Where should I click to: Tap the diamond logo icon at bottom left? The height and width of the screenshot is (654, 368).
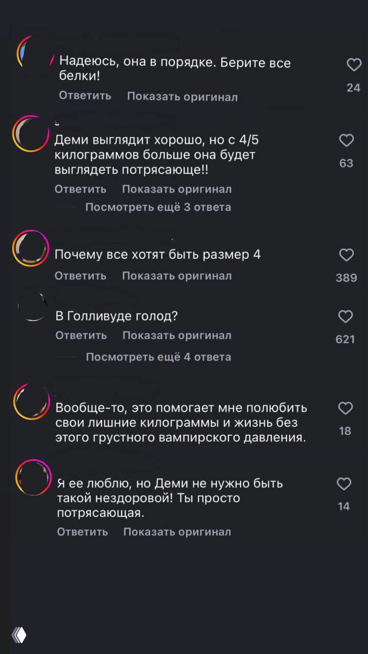pyautogui.click(x=19, y=635)
